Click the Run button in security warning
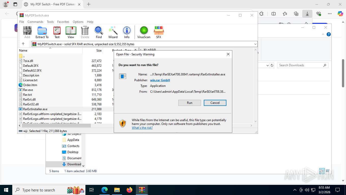 (190, 103)
